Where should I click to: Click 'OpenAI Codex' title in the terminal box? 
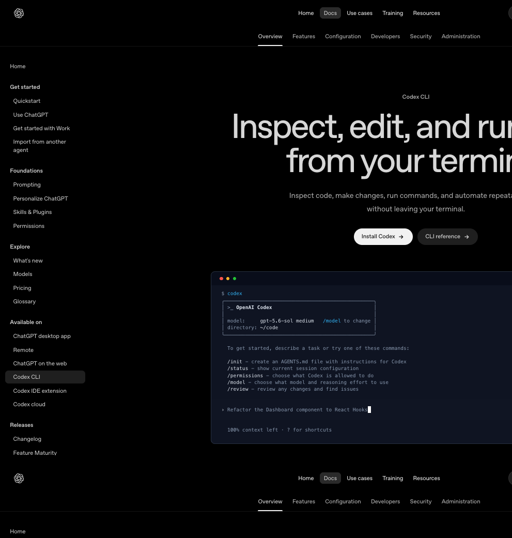[254, 308]
